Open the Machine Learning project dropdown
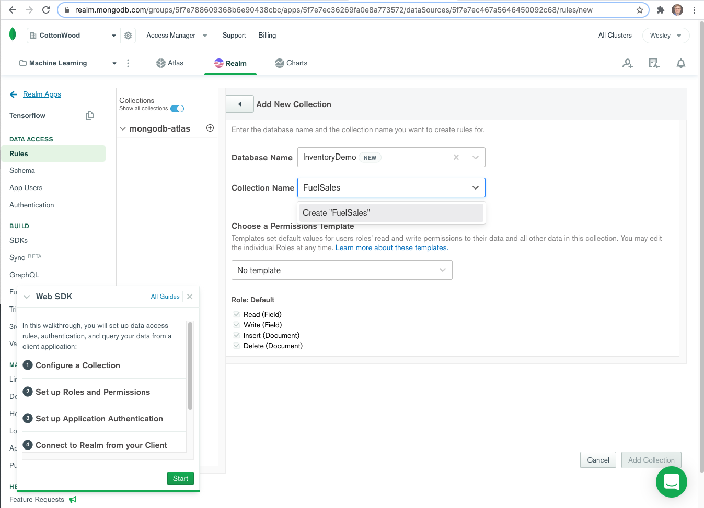The height and width of the screenshot is (508, 704). pos(68,63)
